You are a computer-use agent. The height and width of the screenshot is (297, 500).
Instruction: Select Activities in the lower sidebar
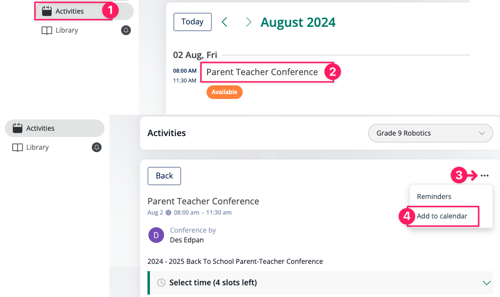(x=55, y=128)
